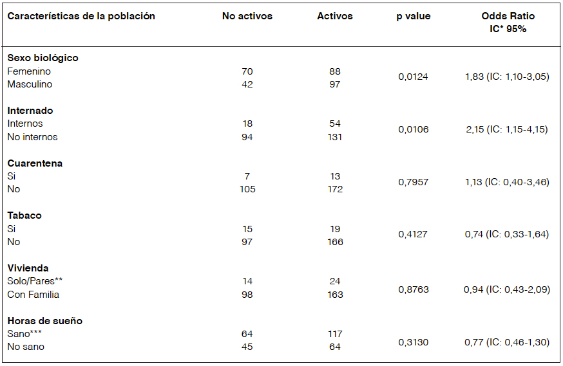The height and width of the screenshot is (366, 563).
Task: Click the 'Con Familia' row label
Action: click(x=33, y=295)
